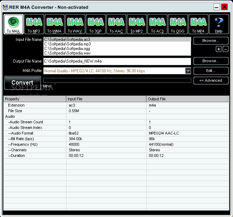Click the 48000 input frequency cell
The height and width of the screenshot is (217, 233).
click(x=106, y=145)
